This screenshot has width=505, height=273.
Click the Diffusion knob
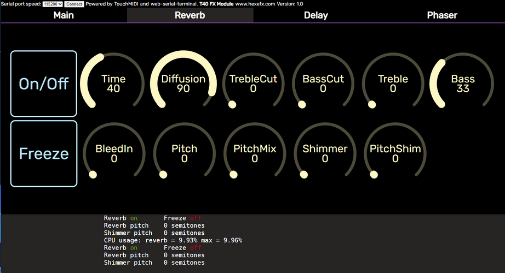[x=183, y=84]
